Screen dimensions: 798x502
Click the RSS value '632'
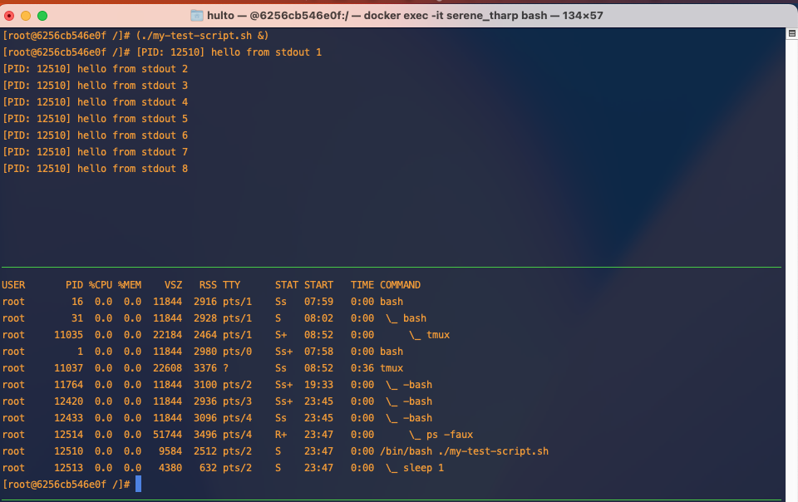208,468
